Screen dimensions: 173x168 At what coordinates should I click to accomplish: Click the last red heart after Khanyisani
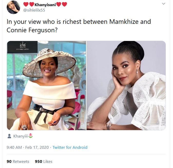tap(64, 4)
